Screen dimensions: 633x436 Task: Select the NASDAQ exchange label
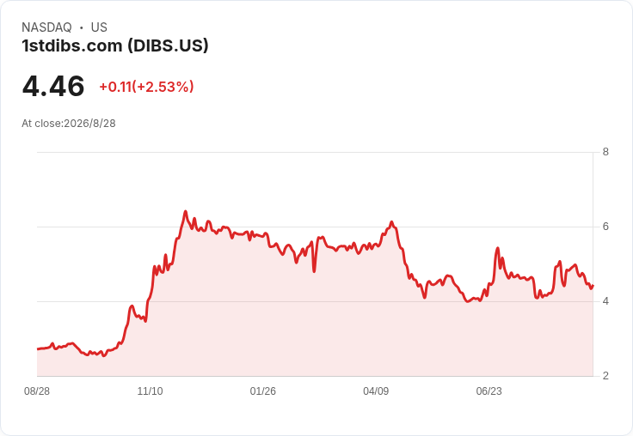click(46, 27)
